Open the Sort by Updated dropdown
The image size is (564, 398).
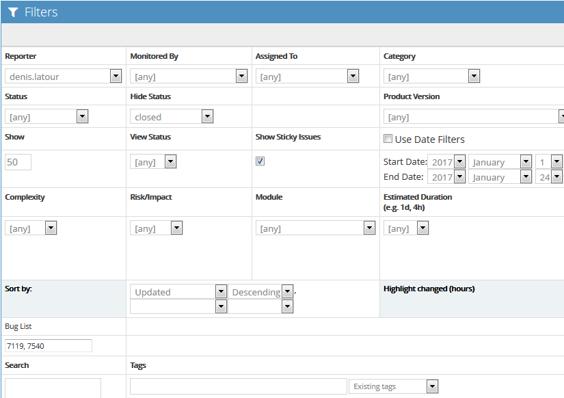coord(178,292)
